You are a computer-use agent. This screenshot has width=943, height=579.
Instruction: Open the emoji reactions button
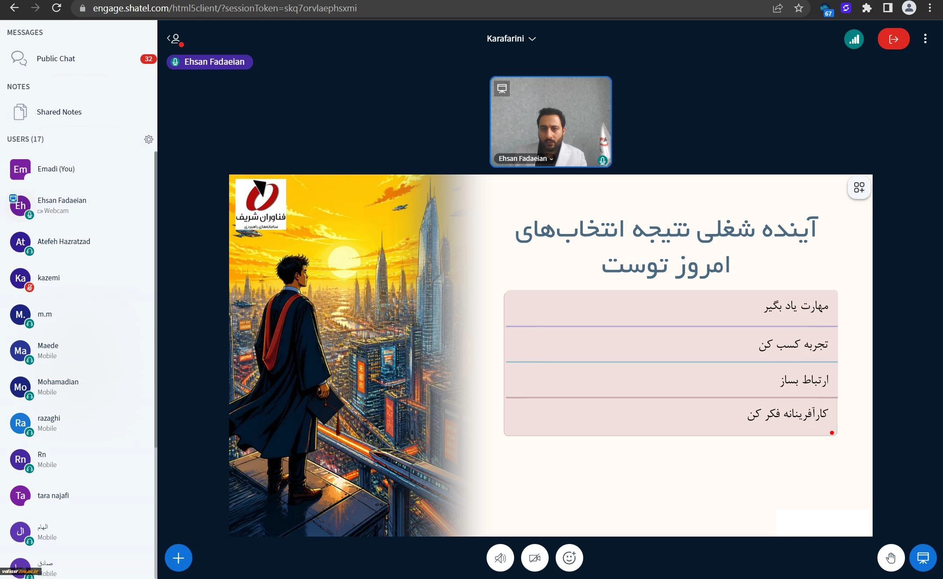point(569,558)
